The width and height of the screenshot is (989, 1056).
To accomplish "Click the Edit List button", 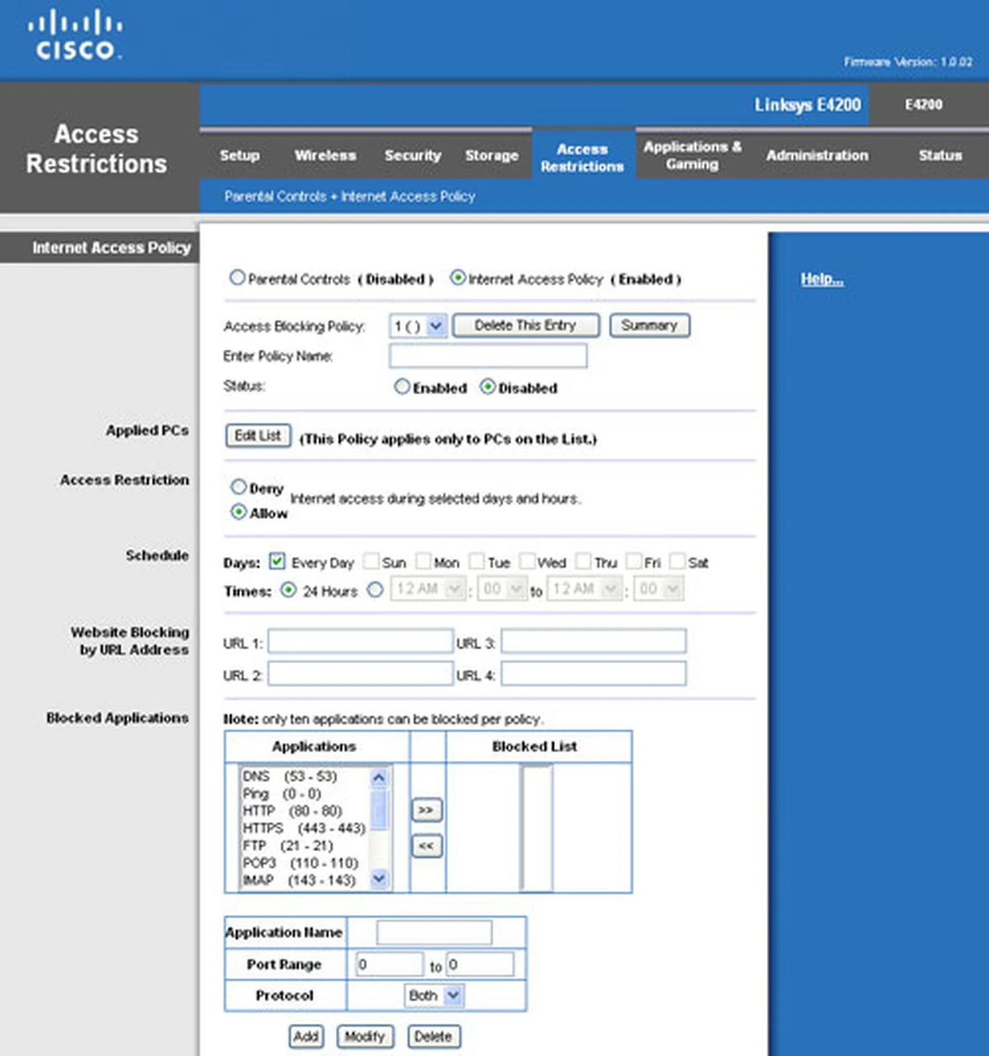I will pyautogui.click(x=258, y=436).
